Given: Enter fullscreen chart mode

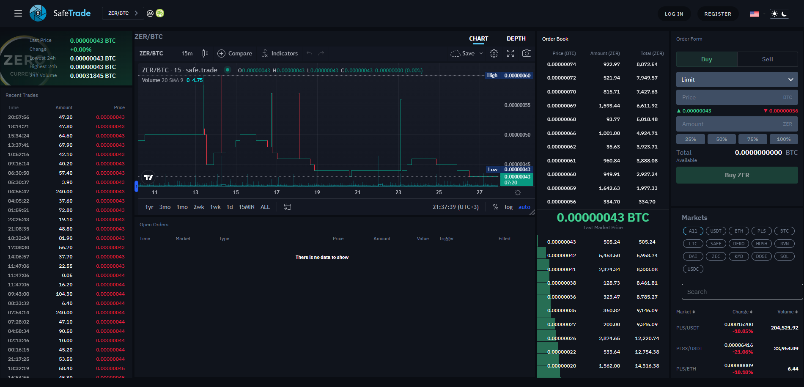Looking at the screenshot, I should coord(510,53).
